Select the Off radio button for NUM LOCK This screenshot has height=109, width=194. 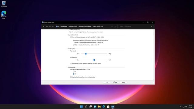[x=73, y=74]
